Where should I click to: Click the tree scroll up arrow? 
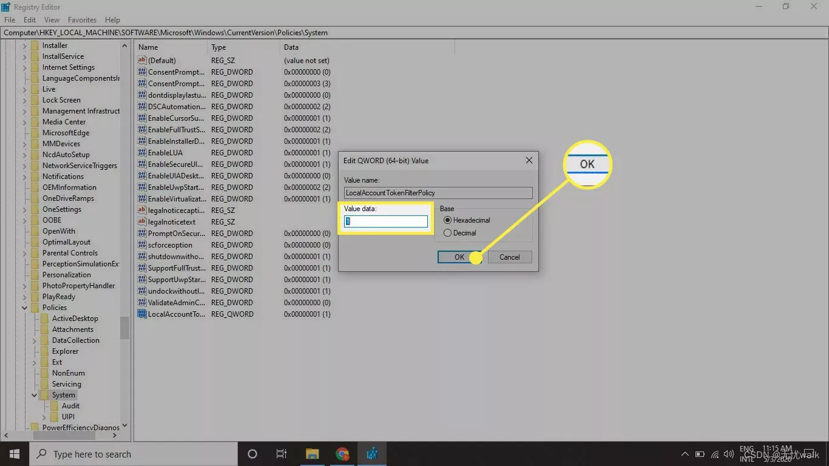(124, 46)
